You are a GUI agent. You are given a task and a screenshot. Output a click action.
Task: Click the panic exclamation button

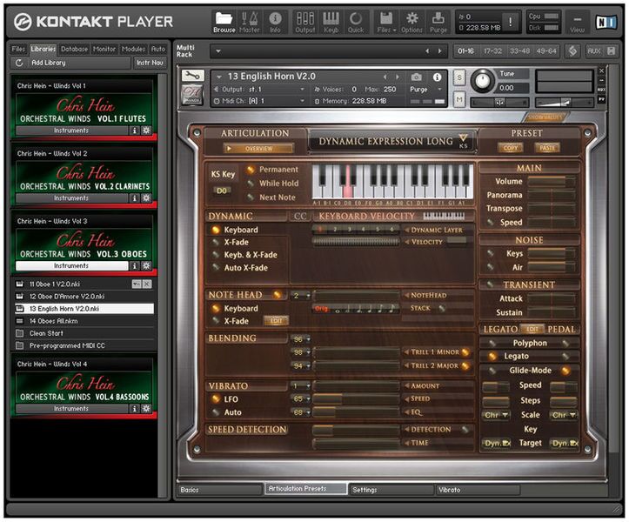click(511, 22)
